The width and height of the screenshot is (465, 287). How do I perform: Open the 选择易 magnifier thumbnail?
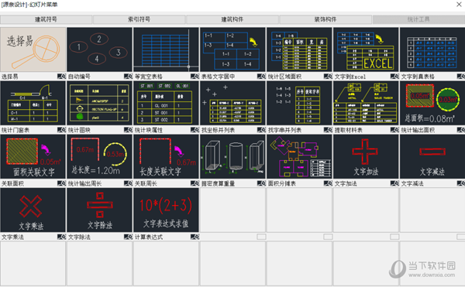pos(33,50)
